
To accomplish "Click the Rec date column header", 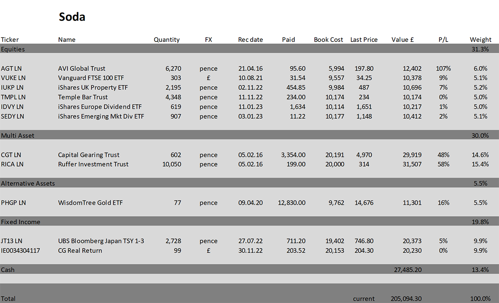I will click(250, 40).
